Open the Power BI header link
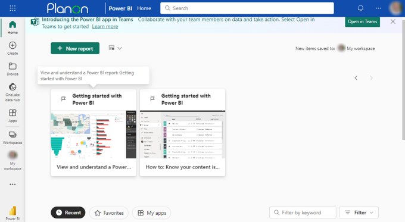405x222 pixels. click(120, 8)
